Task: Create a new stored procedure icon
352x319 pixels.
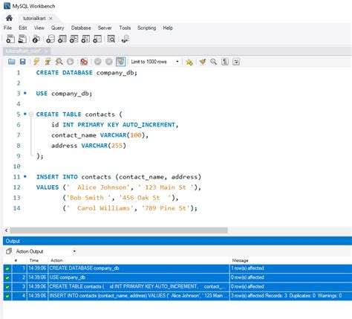Action: [x=85, y=39]
